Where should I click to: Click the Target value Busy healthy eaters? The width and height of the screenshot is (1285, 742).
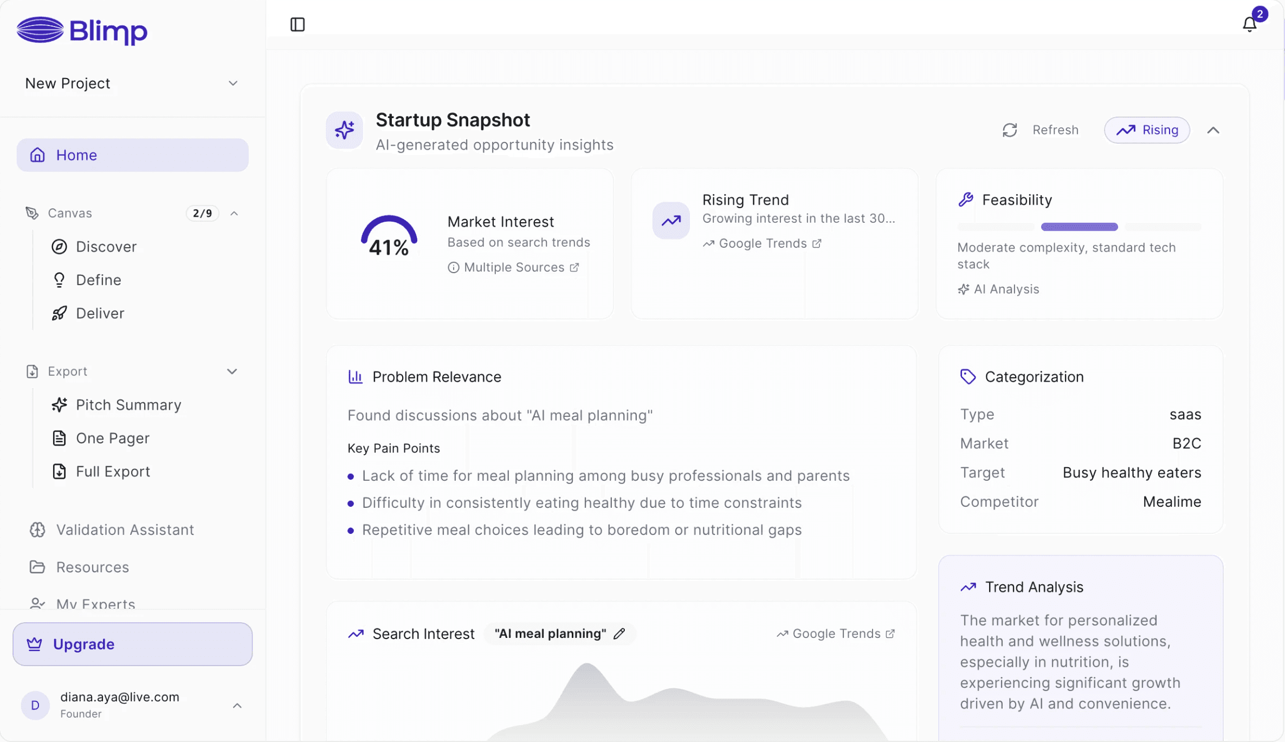(1132, 473)
